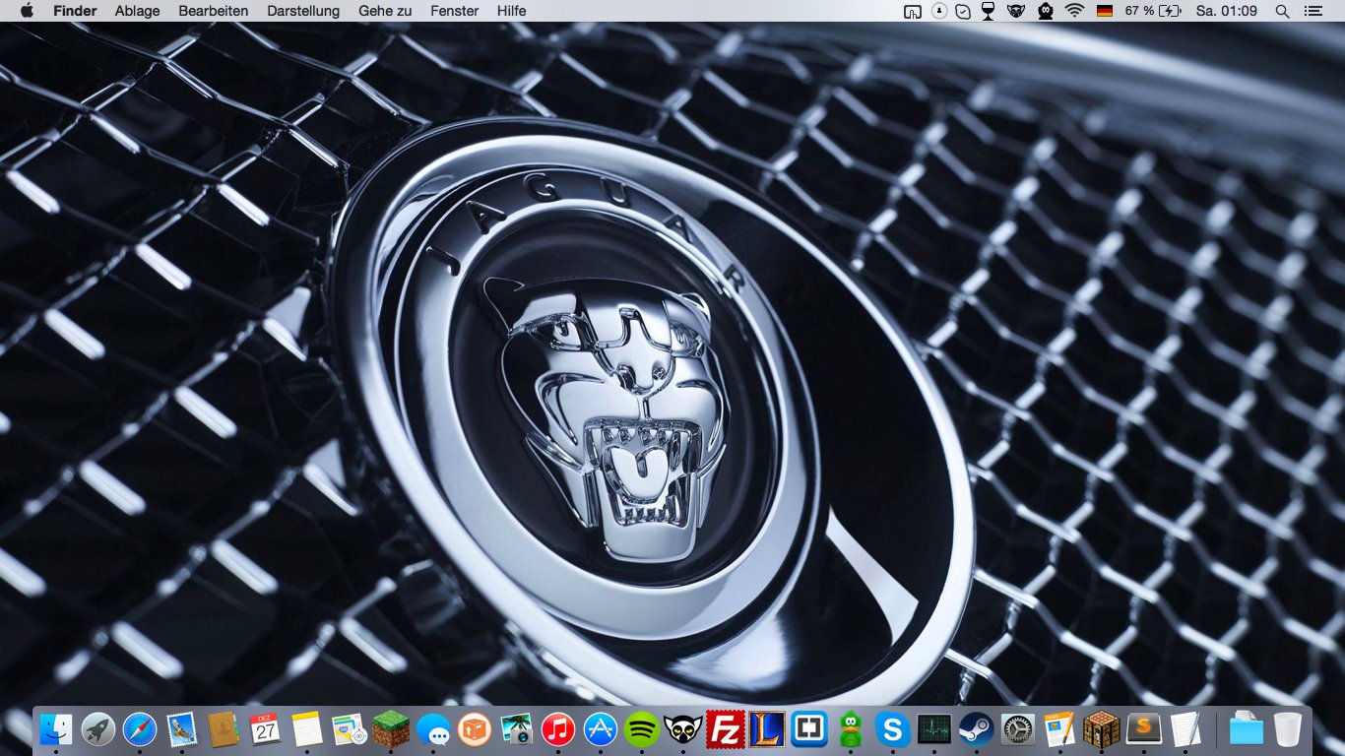Click the first boxed menu bar status icon

point(913,11)
